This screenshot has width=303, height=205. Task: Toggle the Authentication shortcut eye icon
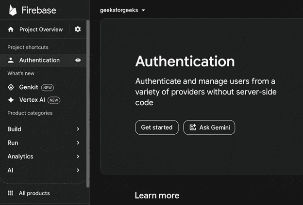click(78, 60)
